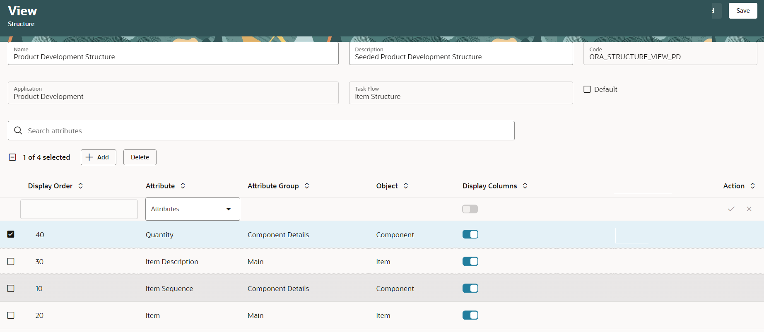Click the new row Display Order input
The height and width of the screenshot is (332, 764).
coord(79,209)
